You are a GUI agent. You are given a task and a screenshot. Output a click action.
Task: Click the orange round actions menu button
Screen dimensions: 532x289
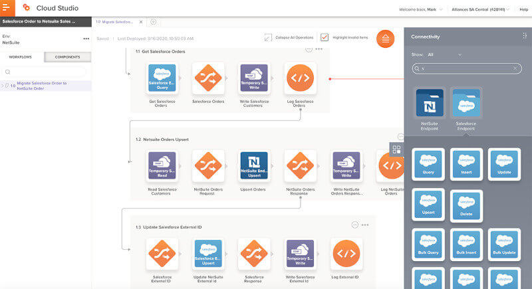[385, 39]
